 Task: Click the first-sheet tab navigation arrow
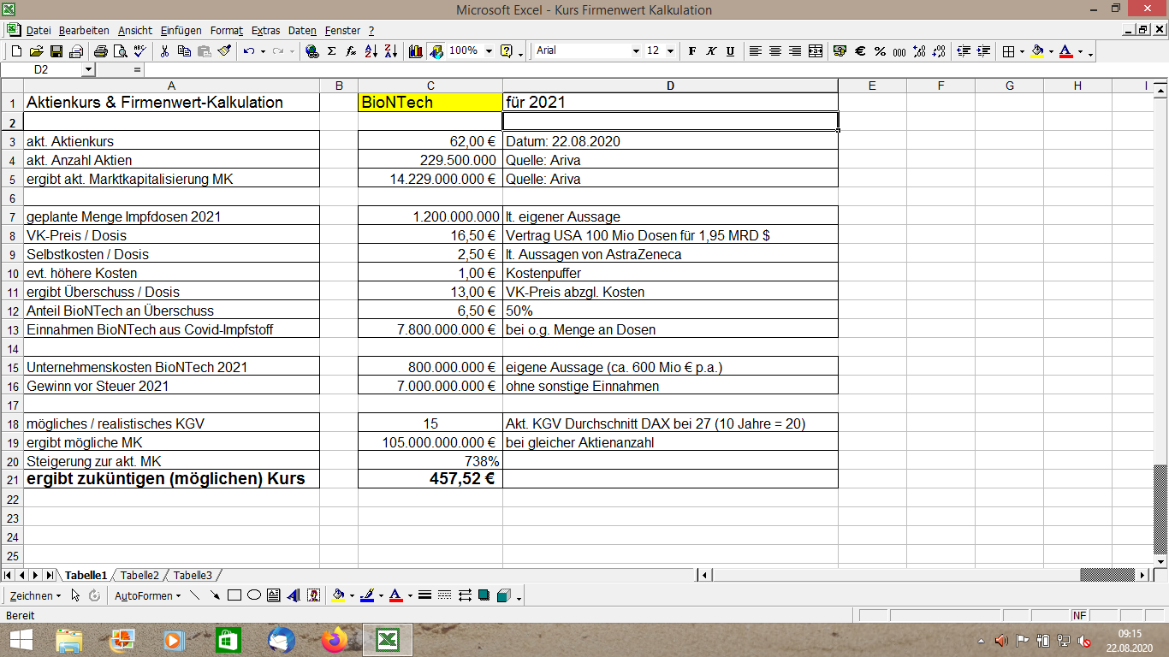[9, 575]
